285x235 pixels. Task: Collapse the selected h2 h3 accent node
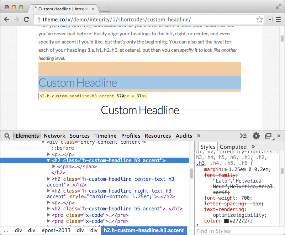[x=48, y=160]
